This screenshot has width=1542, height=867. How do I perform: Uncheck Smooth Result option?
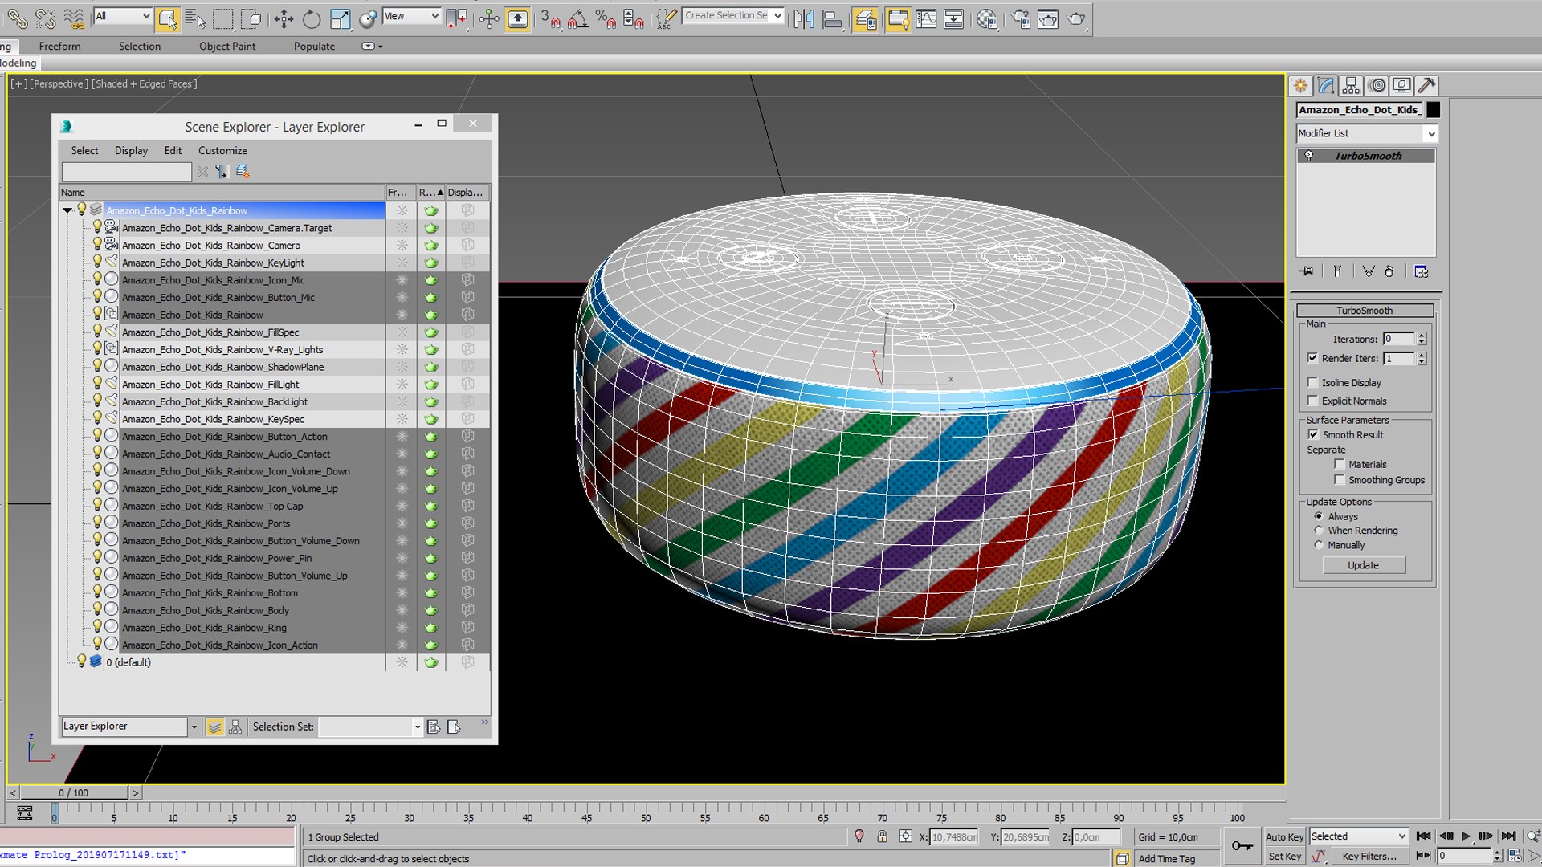1313,434
